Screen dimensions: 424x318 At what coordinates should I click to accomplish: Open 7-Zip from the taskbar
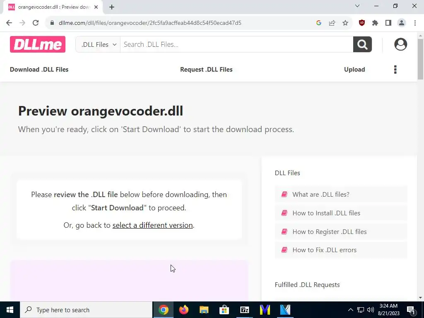244,310
